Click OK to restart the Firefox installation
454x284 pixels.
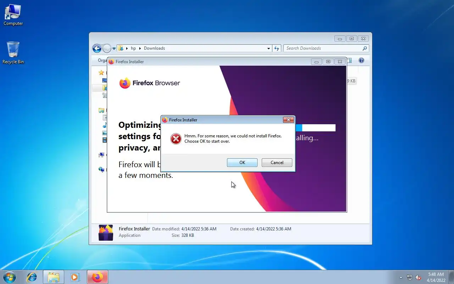point(242,163)
